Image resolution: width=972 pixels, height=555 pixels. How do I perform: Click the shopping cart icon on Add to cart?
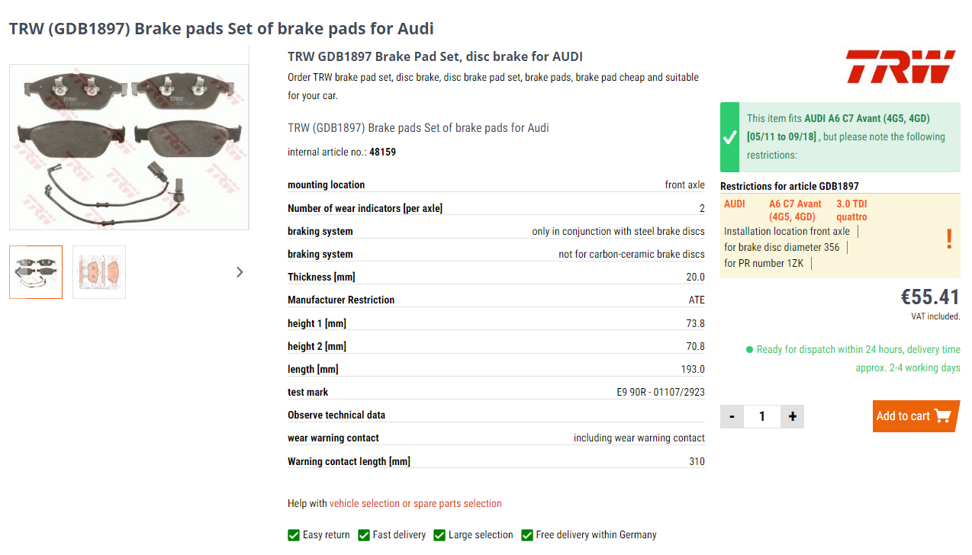pos(943,416)
